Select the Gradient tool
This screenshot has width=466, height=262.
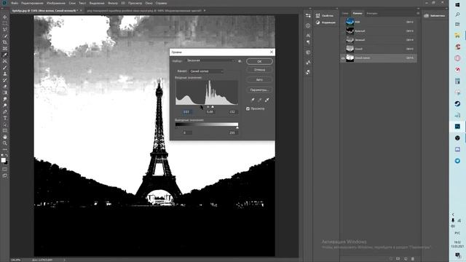pos(5,92)
